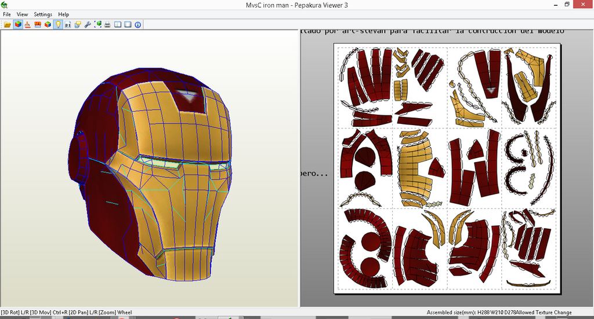Open the File menu
Image resolution: width=594 pixels, height=319 pixels.
click(7, 14)
